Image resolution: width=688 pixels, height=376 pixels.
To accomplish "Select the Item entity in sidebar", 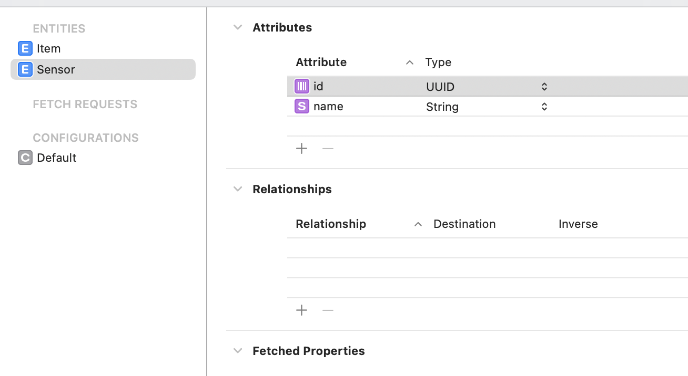I will [x=49, y=49].
